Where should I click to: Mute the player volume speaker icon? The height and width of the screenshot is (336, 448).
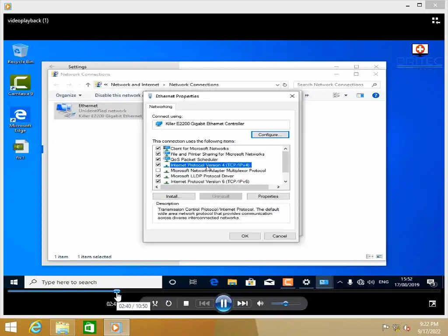[x=260, y=304]
